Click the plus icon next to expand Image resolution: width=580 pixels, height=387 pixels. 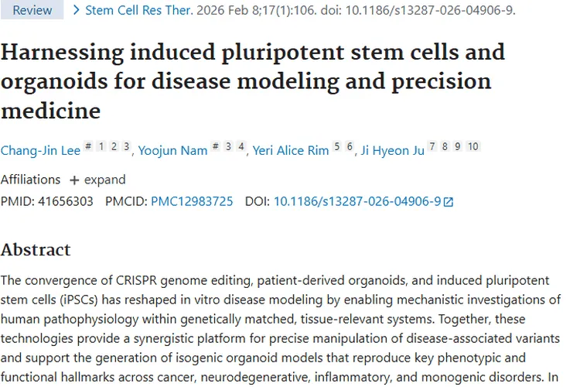74,180
